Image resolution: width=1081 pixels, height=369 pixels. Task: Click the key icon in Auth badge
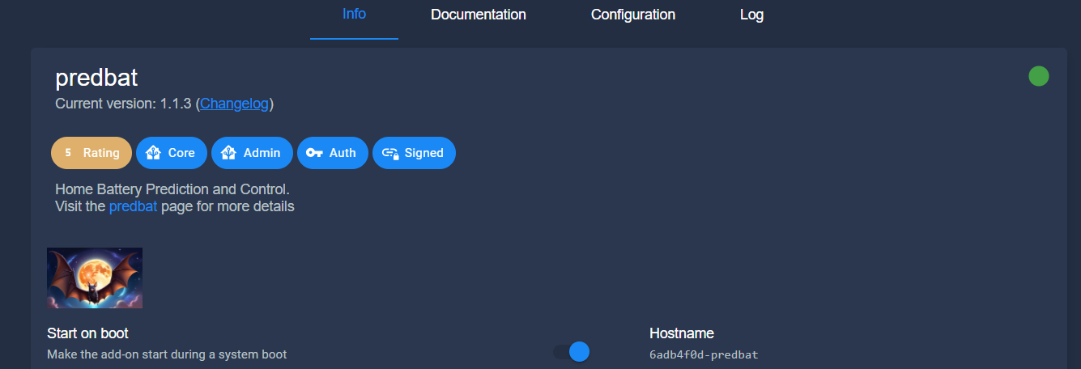[x=314, y=153]
